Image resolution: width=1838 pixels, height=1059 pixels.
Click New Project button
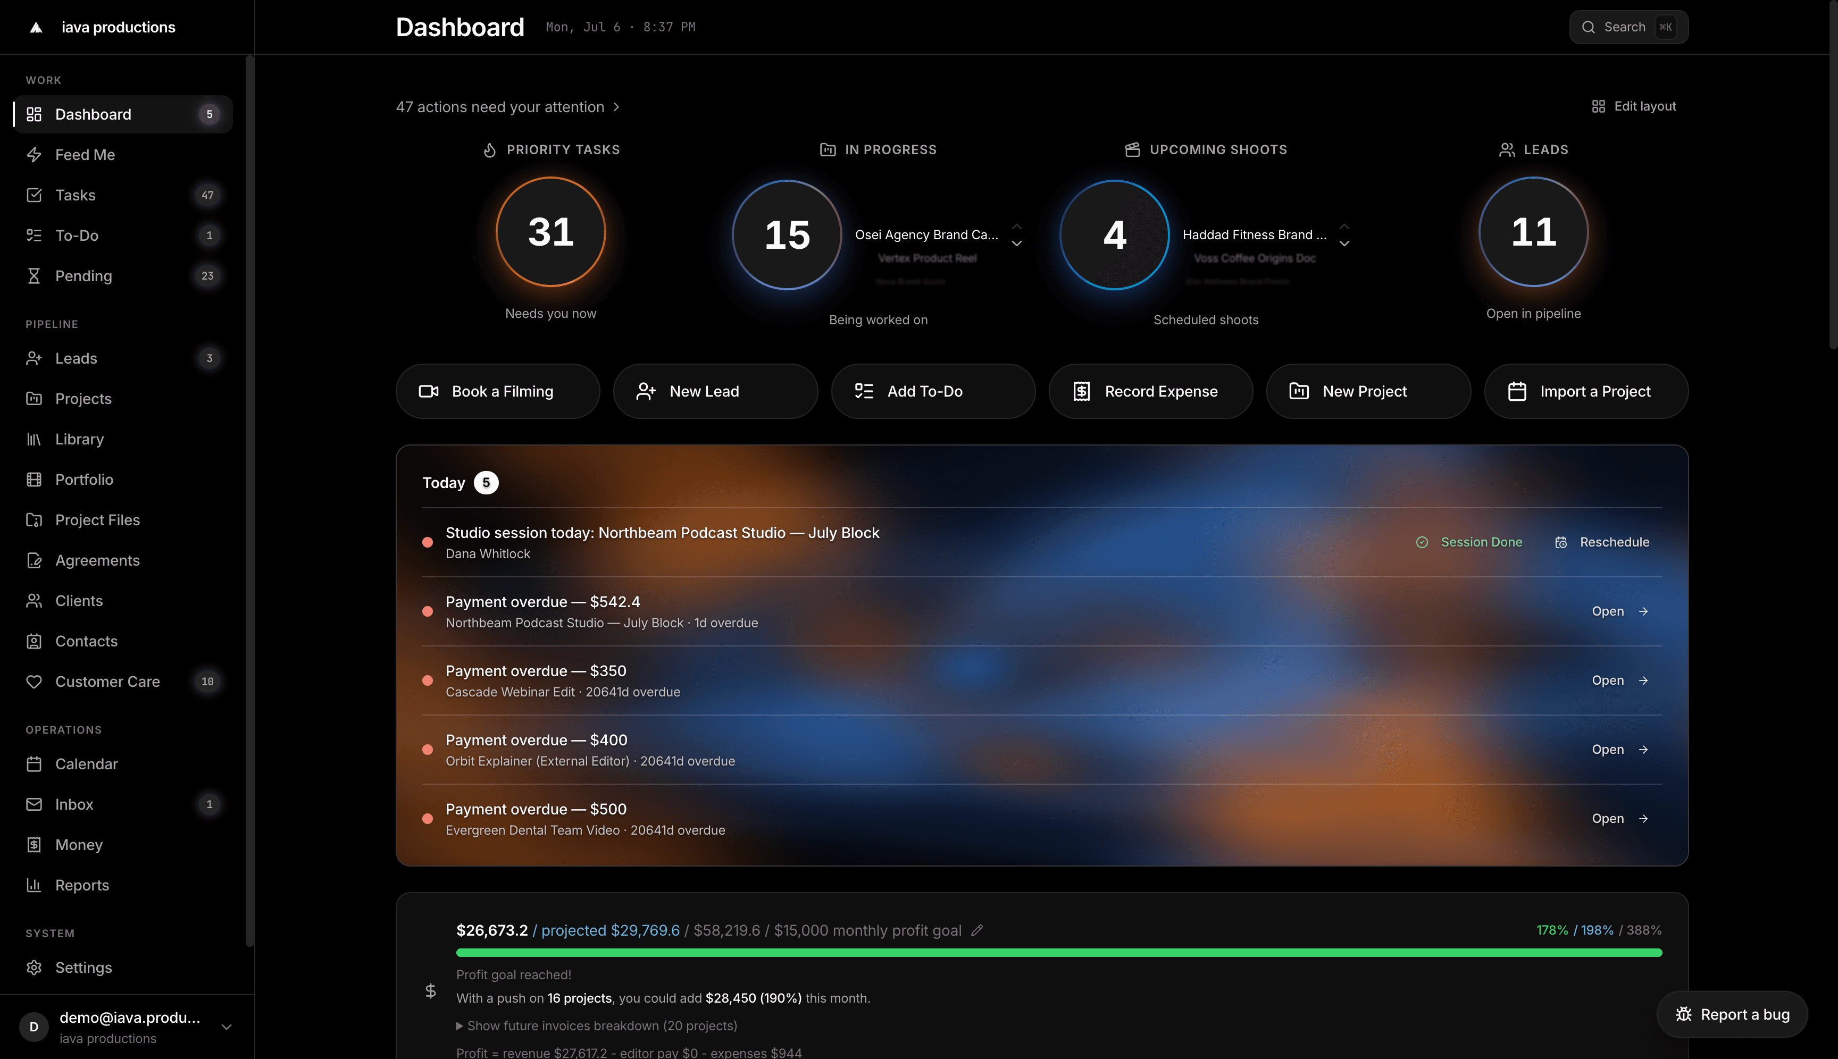point(1368,391)
